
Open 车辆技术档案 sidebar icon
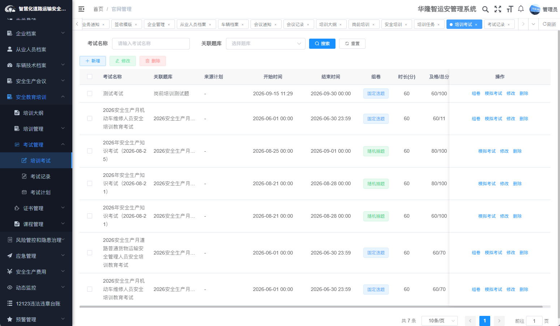10,65
